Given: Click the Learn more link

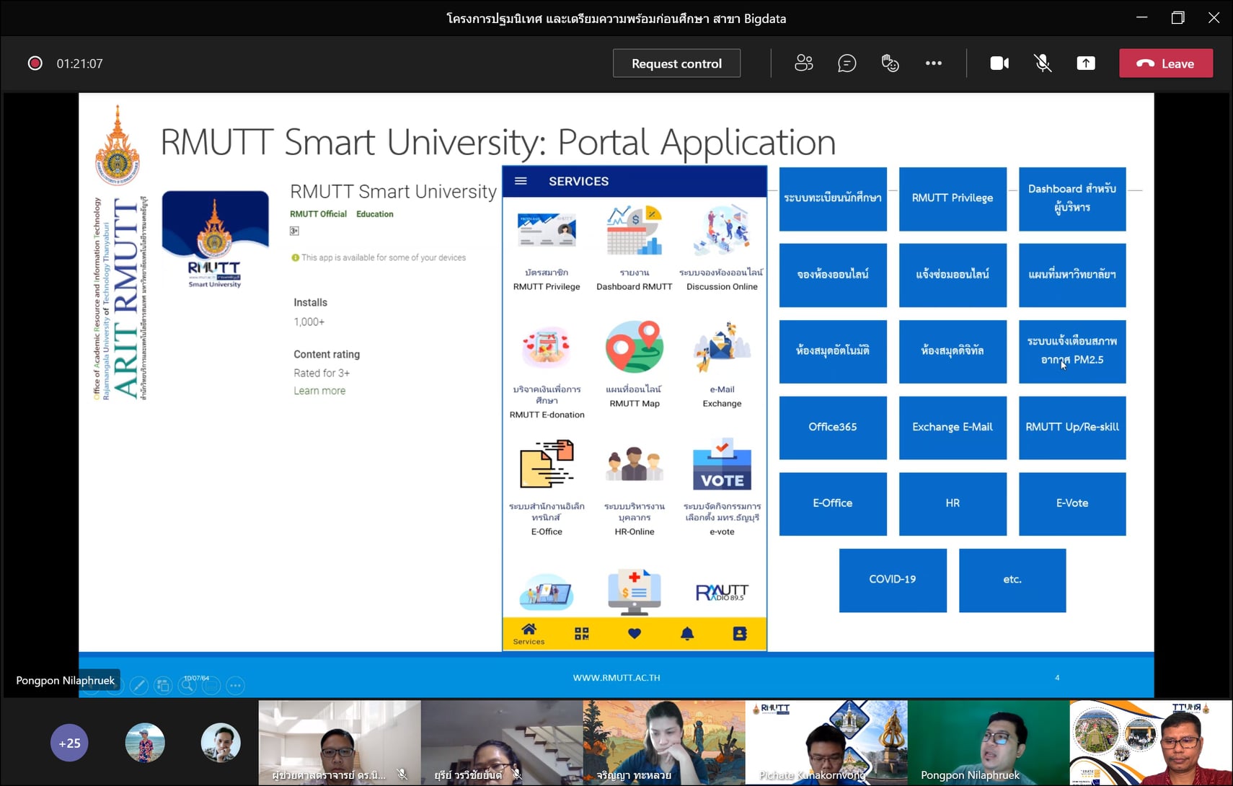Looking at the screenshot, I should pyautogui.click(x=319, y=391).
